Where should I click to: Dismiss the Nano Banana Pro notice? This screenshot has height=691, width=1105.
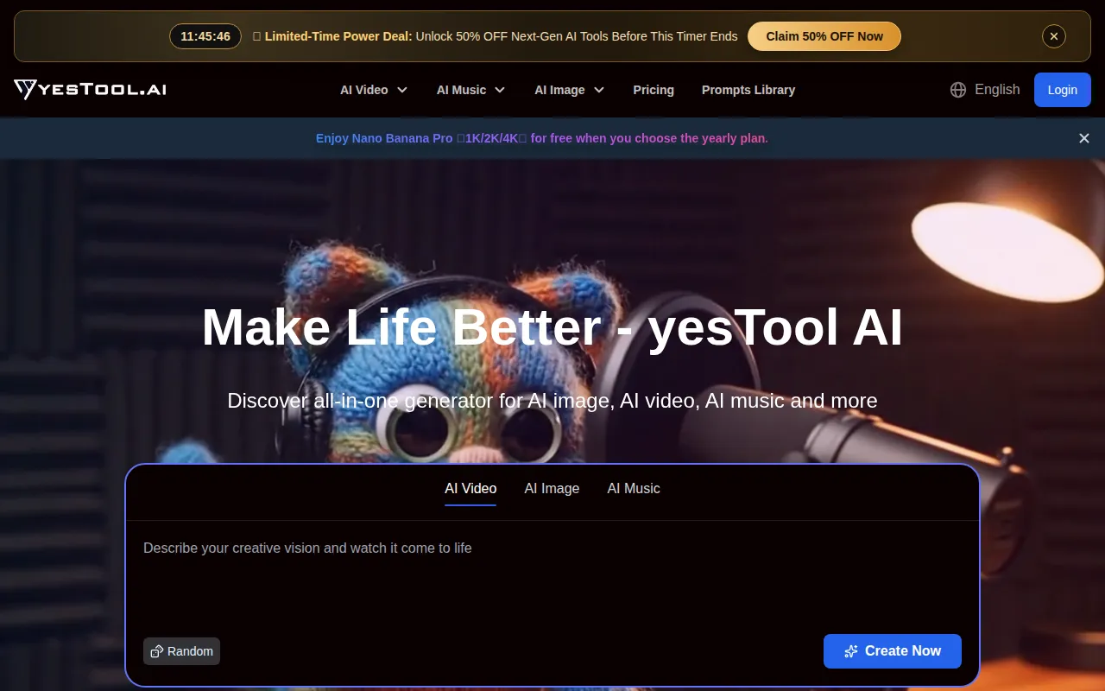pyautogui.click(x=1084, y=138)
